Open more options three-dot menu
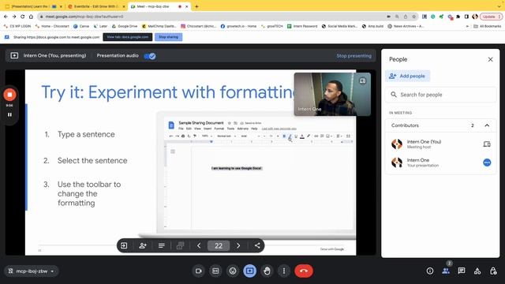 click(x=284, y=271)
